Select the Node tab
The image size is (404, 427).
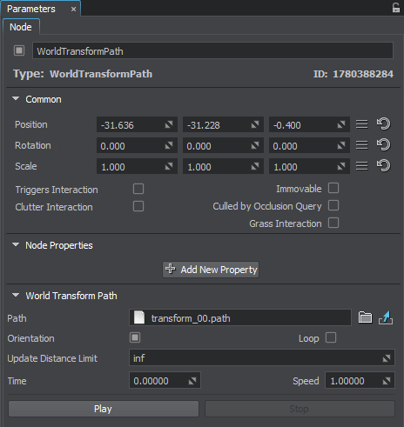point(21,27)
